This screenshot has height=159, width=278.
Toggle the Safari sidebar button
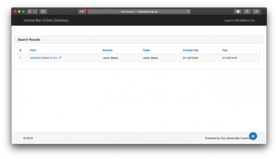click(x=43, y=12)
